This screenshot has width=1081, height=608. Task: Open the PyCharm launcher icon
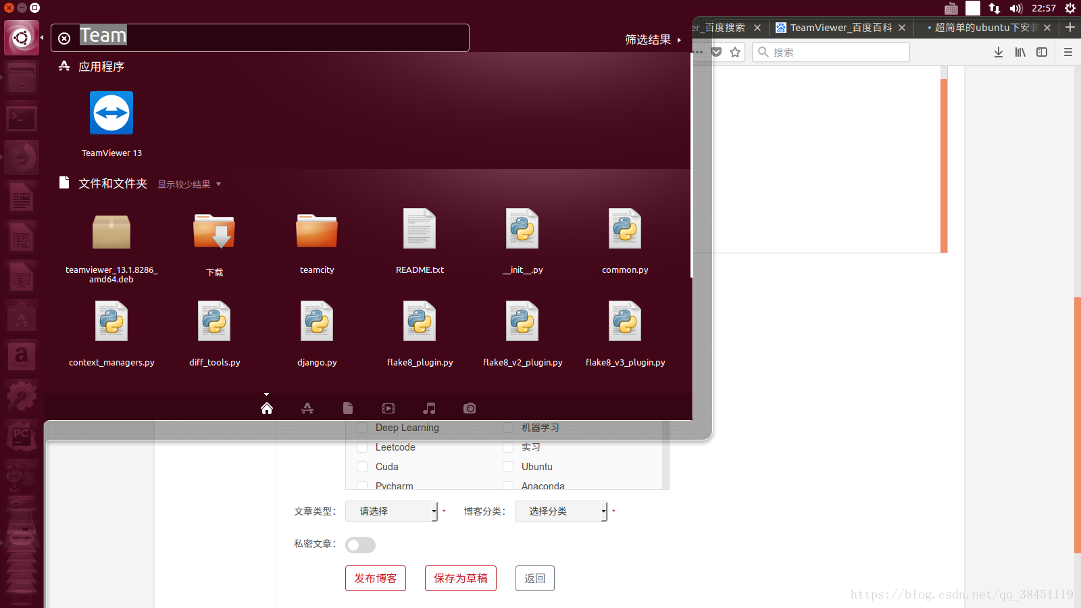[22, 436]
